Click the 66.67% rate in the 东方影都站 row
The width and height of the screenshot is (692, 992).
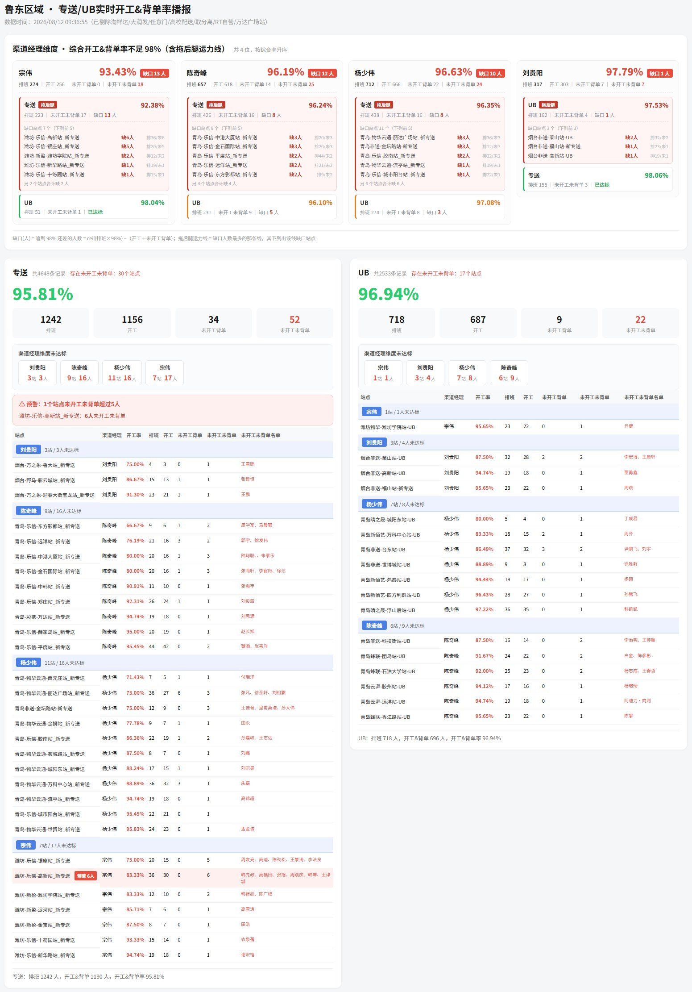pos(135,525)
